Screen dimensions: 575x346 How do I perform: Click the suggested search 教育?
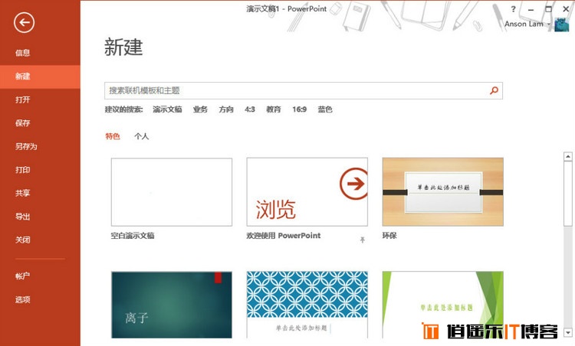pyautogui.click(x=274, y=109)
